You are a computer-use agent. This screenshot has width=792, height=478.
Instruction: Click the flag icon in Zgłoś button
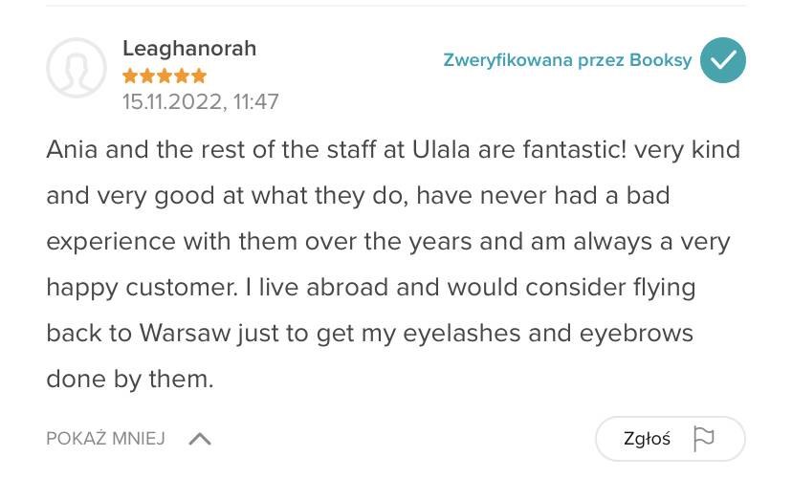pos(704,439)
